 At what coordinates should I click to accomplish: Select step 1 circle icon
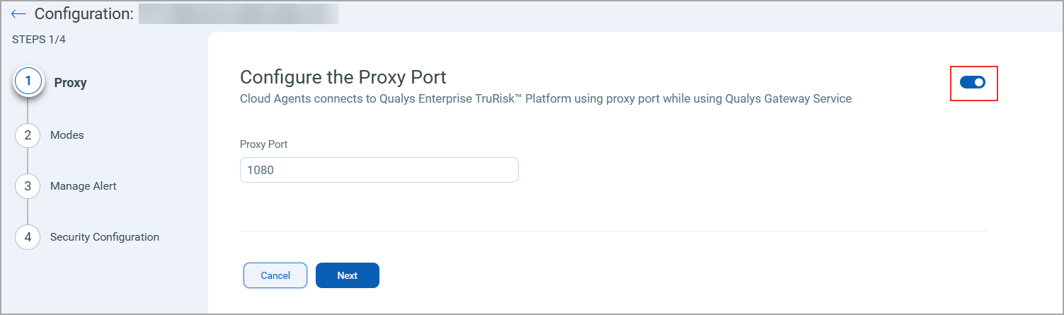pyautogui.click(x=28, y=81)
